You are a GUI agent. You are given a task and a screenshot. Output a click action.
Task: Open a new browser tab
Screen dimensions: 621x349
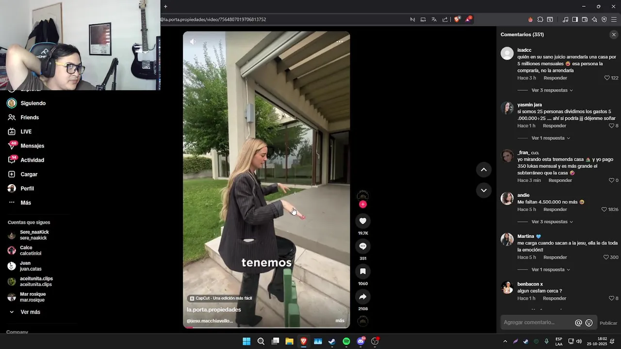(165, 6)
